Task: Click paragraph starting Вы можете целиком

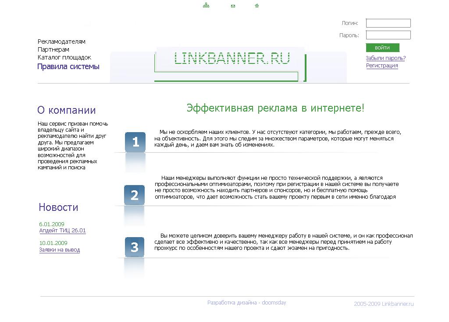Action: click(284, 242)
